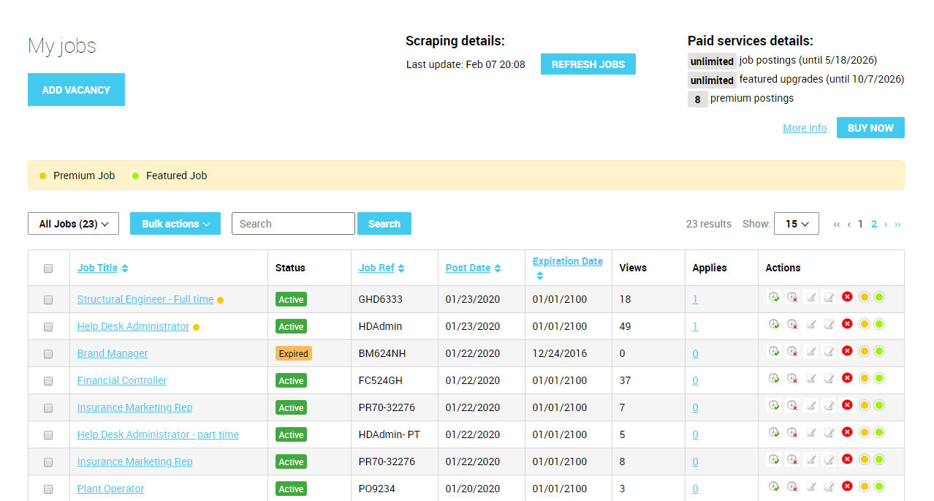Image resolution: width=934 pixels, height=501 pixels.
Task: Delete the Plant Operator job
Action: (847, 486)
